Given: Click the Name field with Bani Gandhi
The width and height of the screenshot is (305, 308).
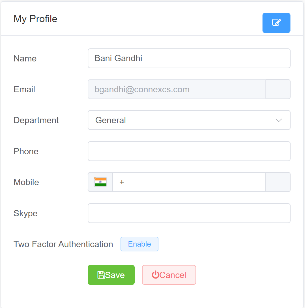Looking at the screenshot, I should tap(189, 58).
